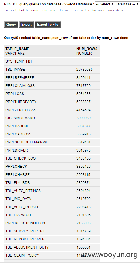Click the Export button

27,25
